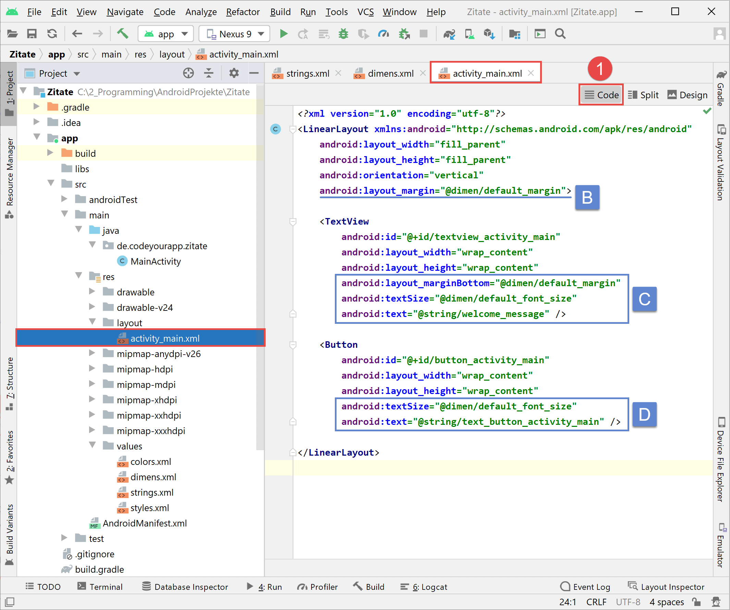Open the Terminal tool window

point(100,587)
